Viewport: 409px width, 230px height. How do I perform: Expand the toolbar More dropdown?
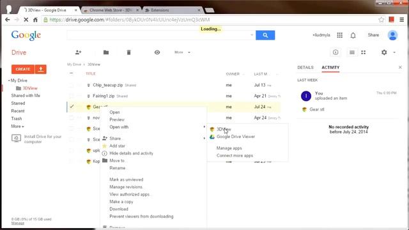click(x=182, y=52)
